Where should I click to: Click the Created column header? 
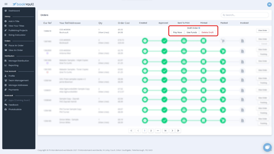(143, 23)
